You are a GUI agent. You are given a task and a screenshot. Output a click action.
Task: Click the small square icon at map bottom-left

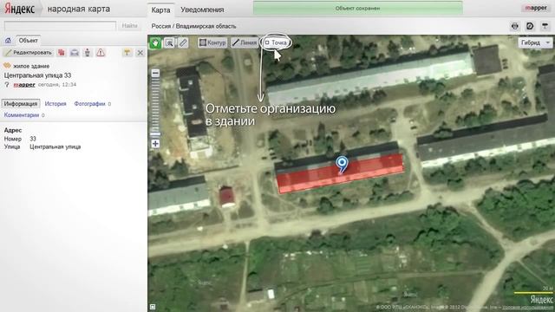point(153,307)
